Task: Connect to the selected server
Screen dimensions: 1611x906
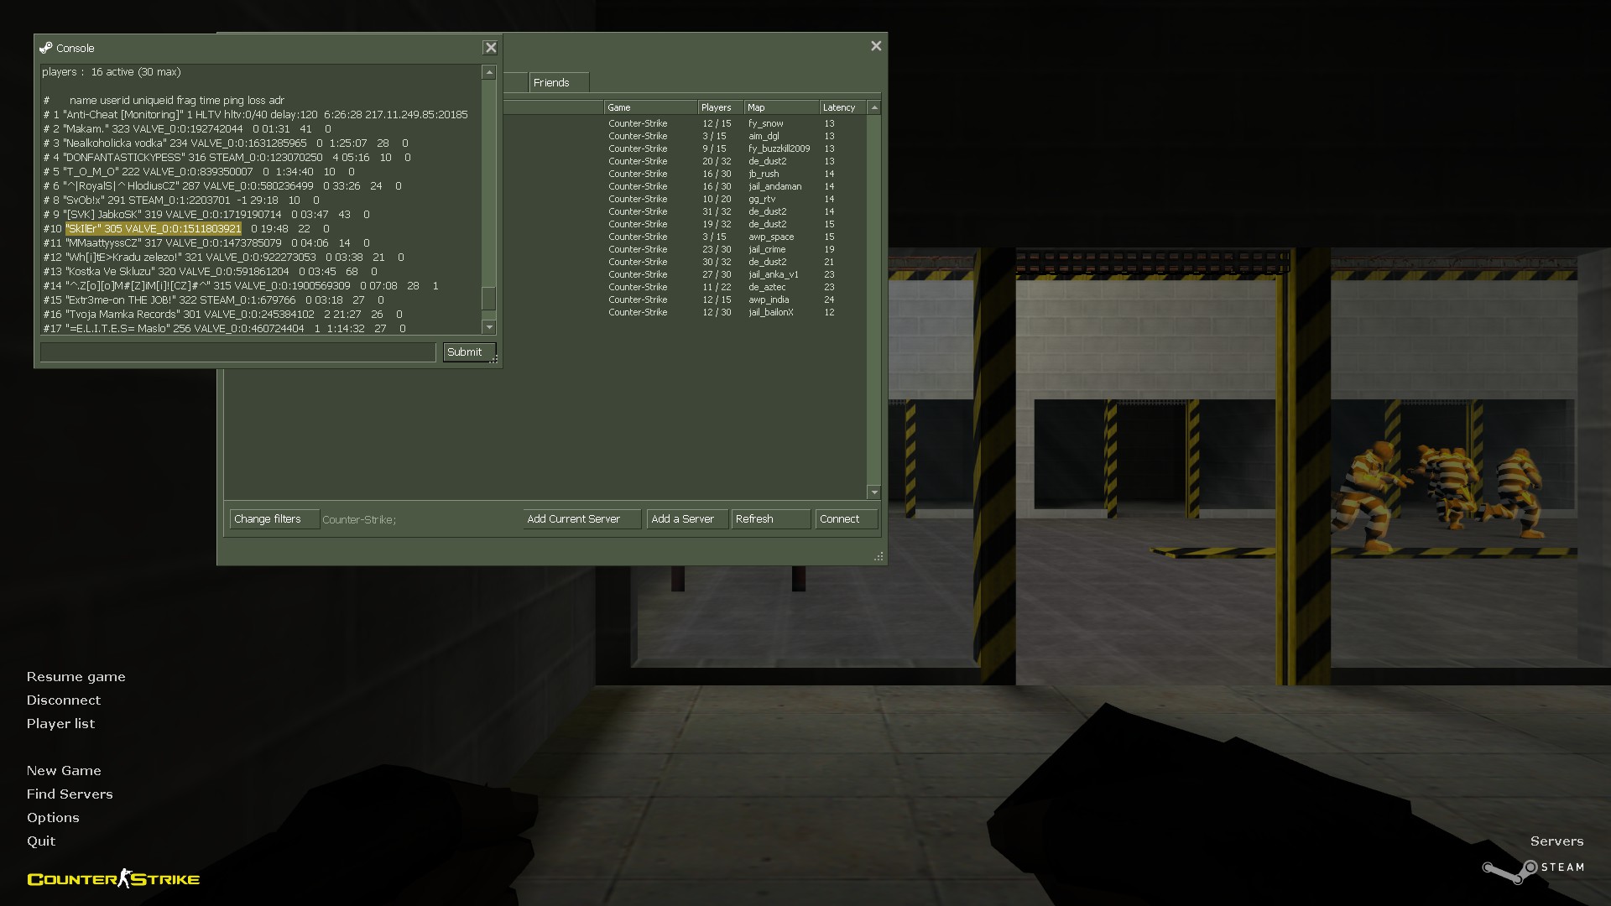Action: (847, 519)
